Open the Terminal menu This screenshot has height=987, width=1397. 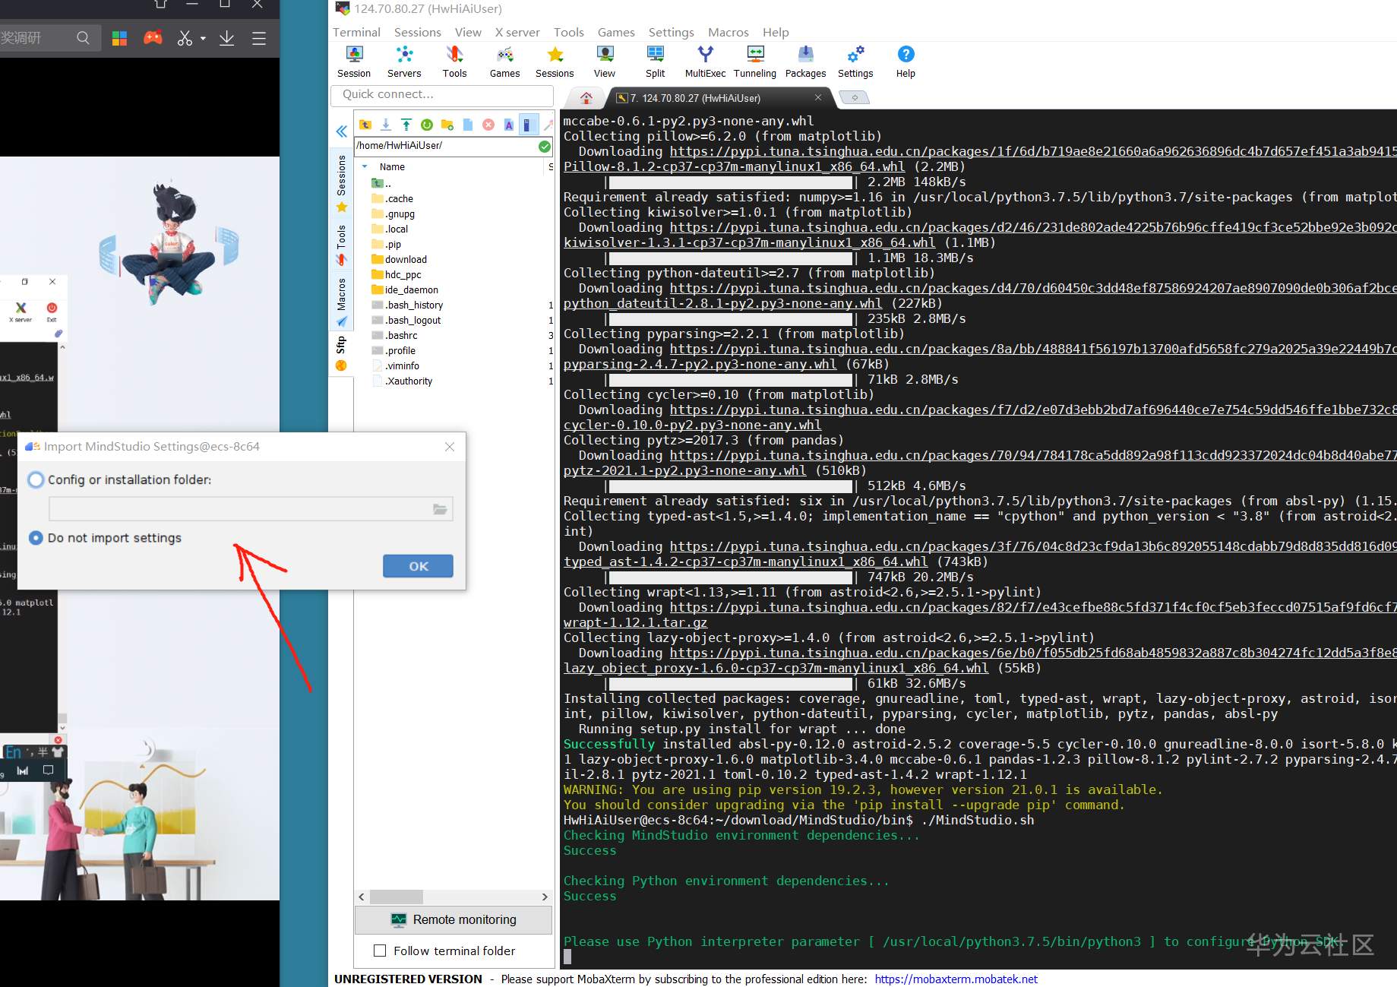pyautogui.click(x=356, y=32)
